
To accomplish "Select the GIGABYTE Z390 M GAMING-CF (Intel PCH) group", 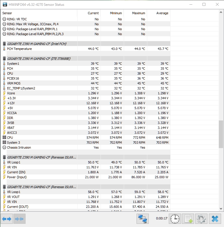I will (x=37, y=44).
